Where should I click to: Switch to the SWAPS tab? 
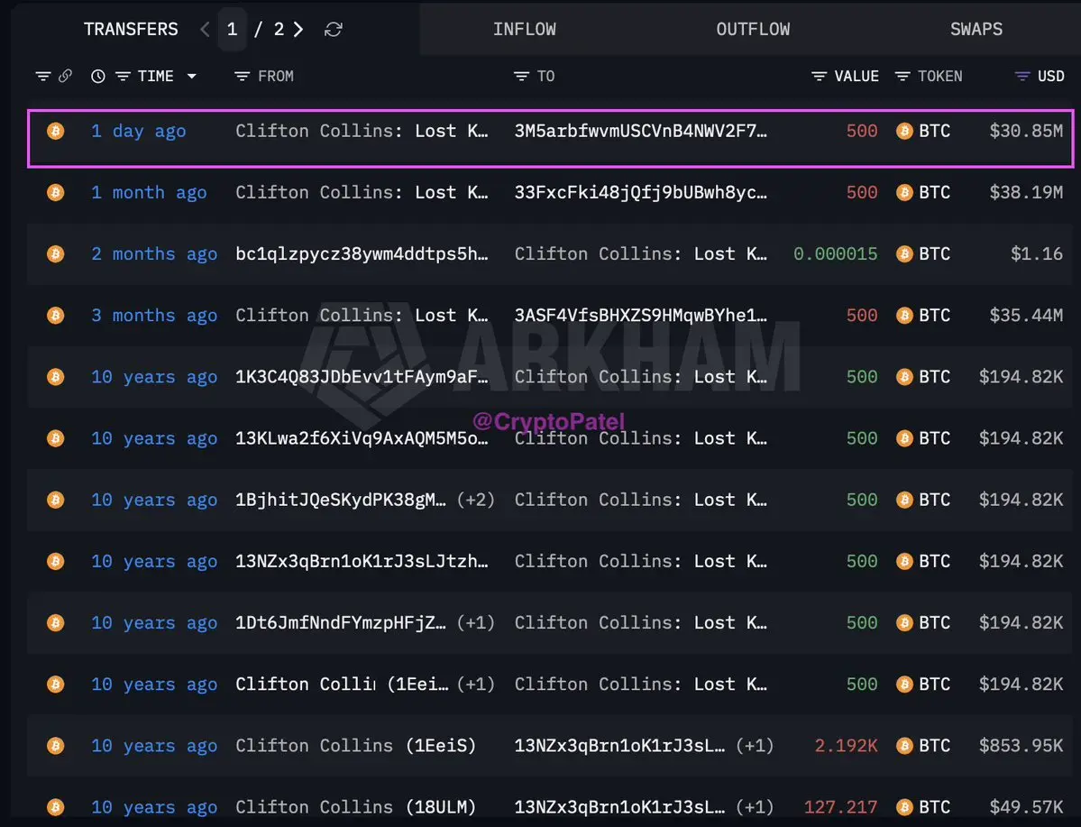tap(976, 29)
